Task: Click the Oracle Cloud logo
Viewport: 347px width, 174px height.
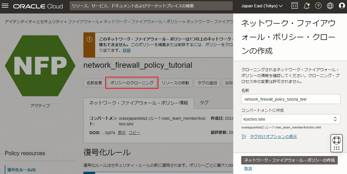Action: [x=38, y=6]
